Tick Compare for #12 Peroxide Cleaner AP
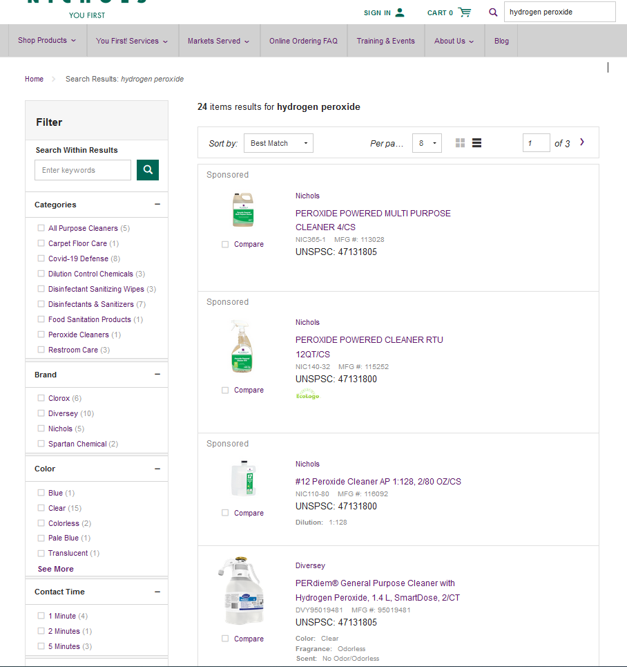Screen dimensions: 627x667 point(225,513)
